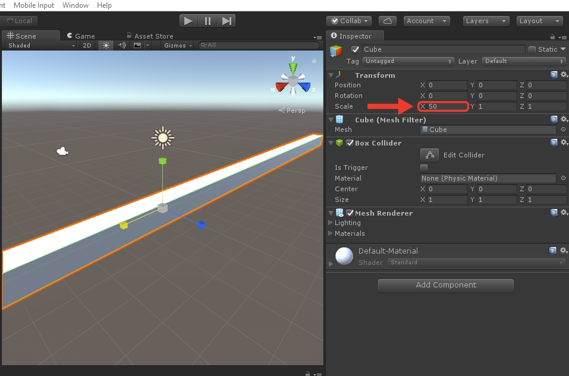The width and height of the screenshot is (569, 376).
Task: Toggle Mesh Renderer enabled checkbox
Action: (x=350, y=213)
